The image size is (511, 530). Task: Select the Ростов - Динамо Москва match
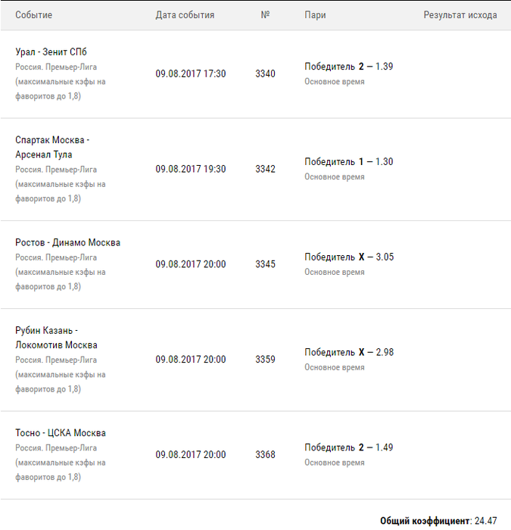(67, 243)
